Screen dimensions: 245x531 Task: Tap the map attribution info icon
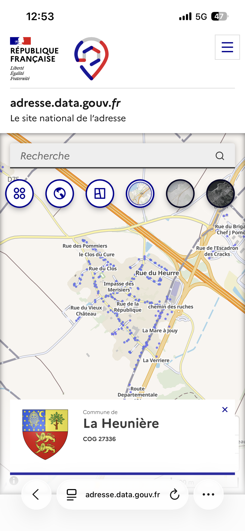pyautogui.click(x=14, y=481)
